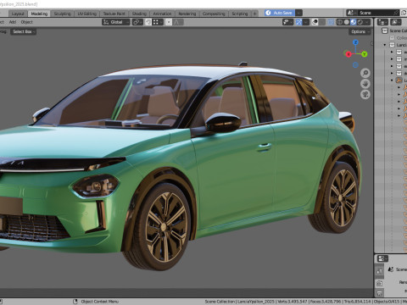Toggle the snap magnet icon
Image resolution: width=407 pixels, height=305 pixels.
point(148,22)
